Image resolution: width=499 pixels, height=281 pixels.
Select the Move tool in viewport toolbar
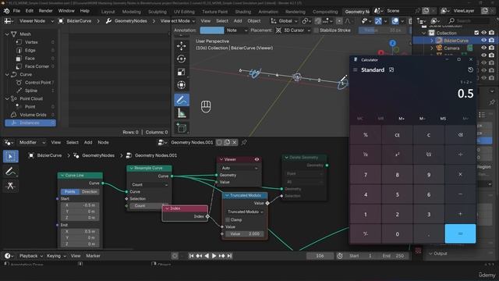[x=182, y=46]
